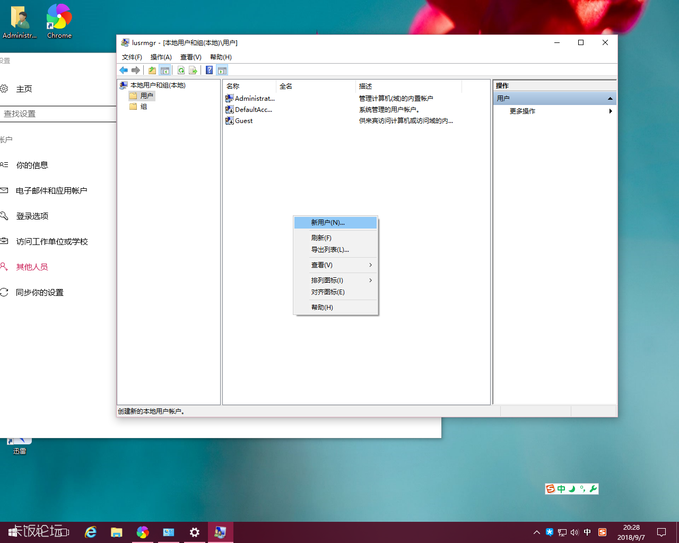Screen dimensions: 679x543
Task: Choose 刷新(F) from context menu
Action: tap(336, 238)
